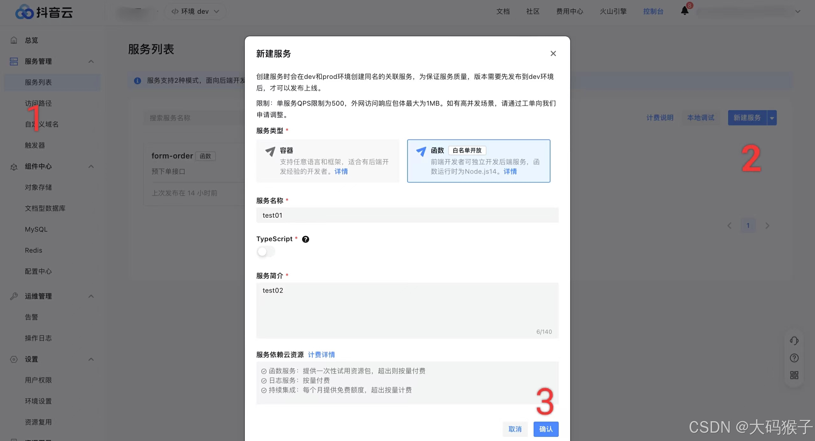Click the QR code icon bottom right
The image size is (815, 441).
click(794, 375)
